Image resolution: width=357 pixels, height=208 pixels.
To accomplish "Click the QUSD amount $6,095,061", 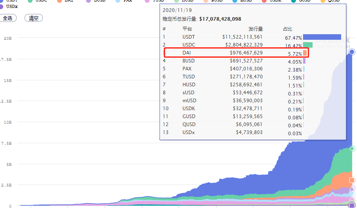I will point(249,124).
